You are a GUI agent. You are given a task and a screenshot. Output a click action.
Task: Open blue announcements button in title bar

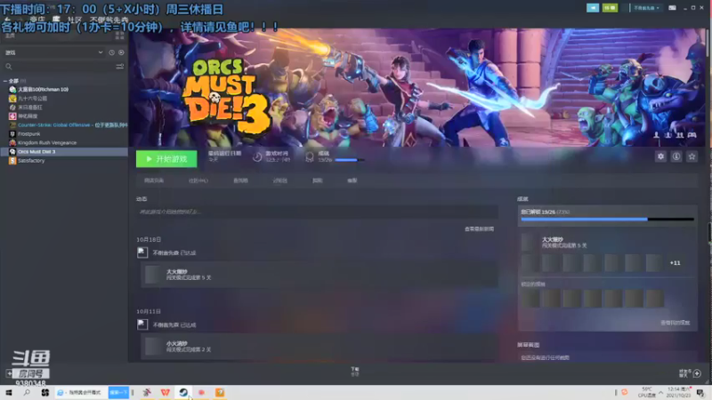click(x=593, y=8)
